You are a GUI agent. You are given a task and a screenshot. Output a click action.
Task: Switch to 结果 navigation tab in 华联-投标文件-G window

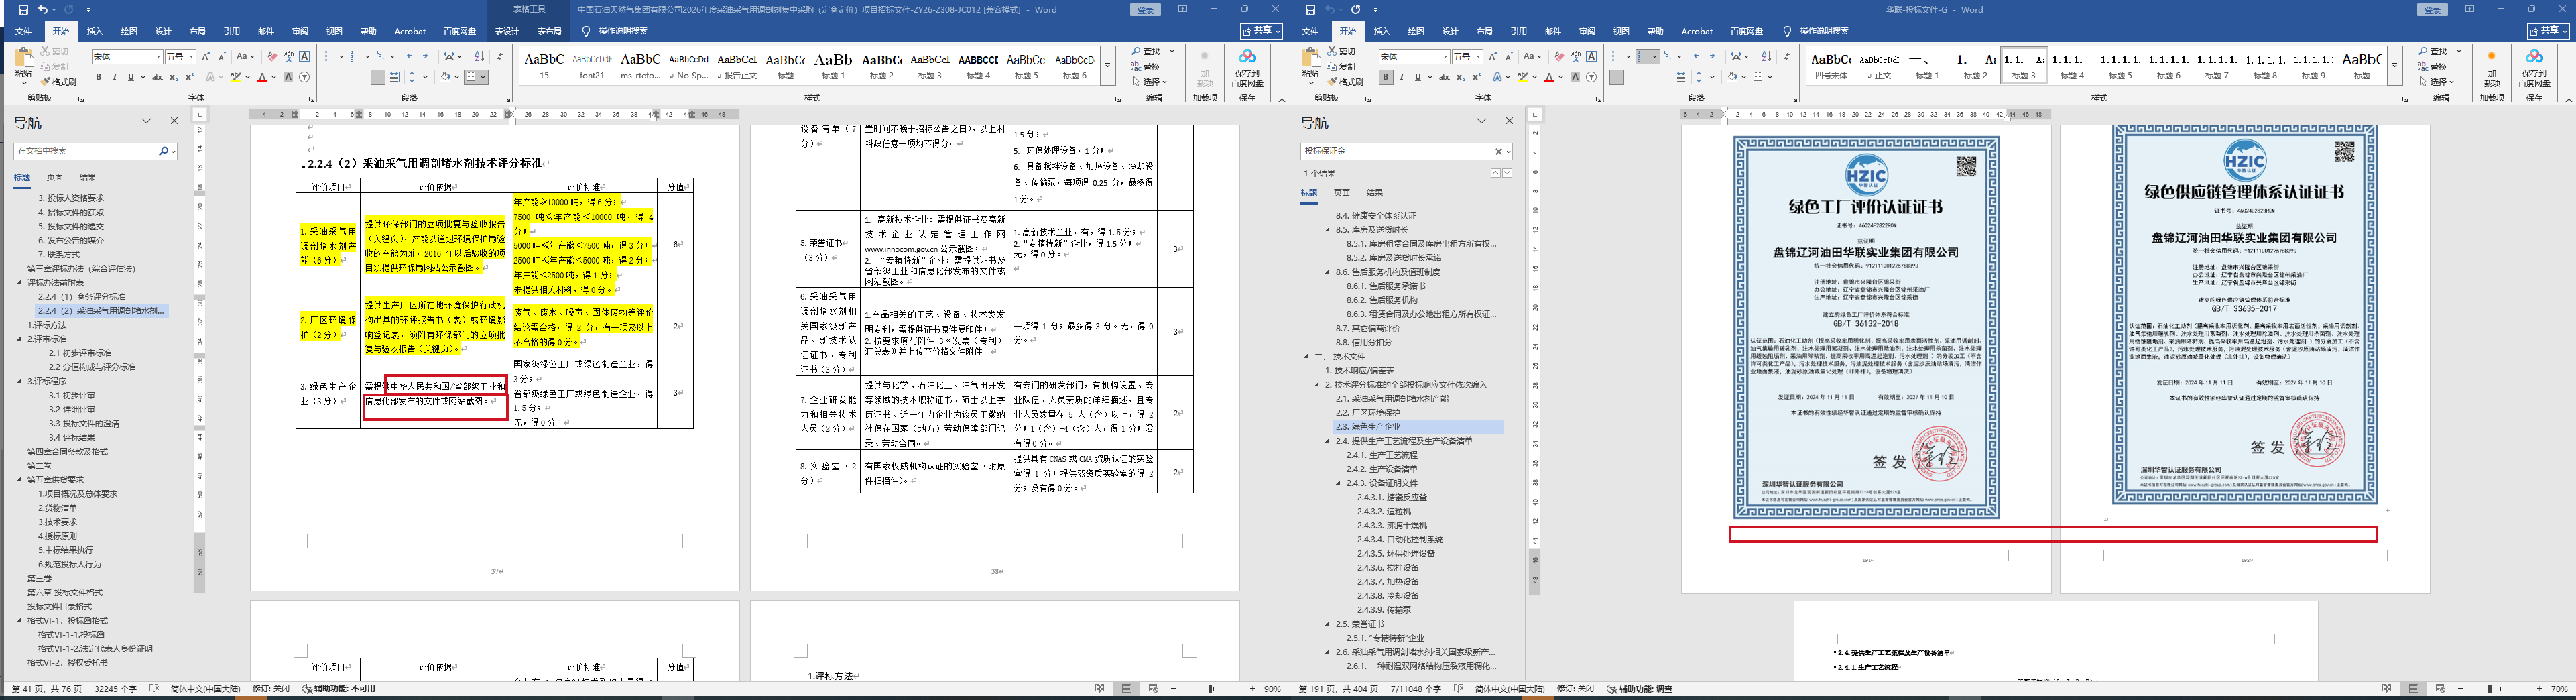[x=1375, y=192]
